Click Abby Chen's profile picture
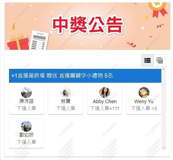 click(x=105, y=93)
